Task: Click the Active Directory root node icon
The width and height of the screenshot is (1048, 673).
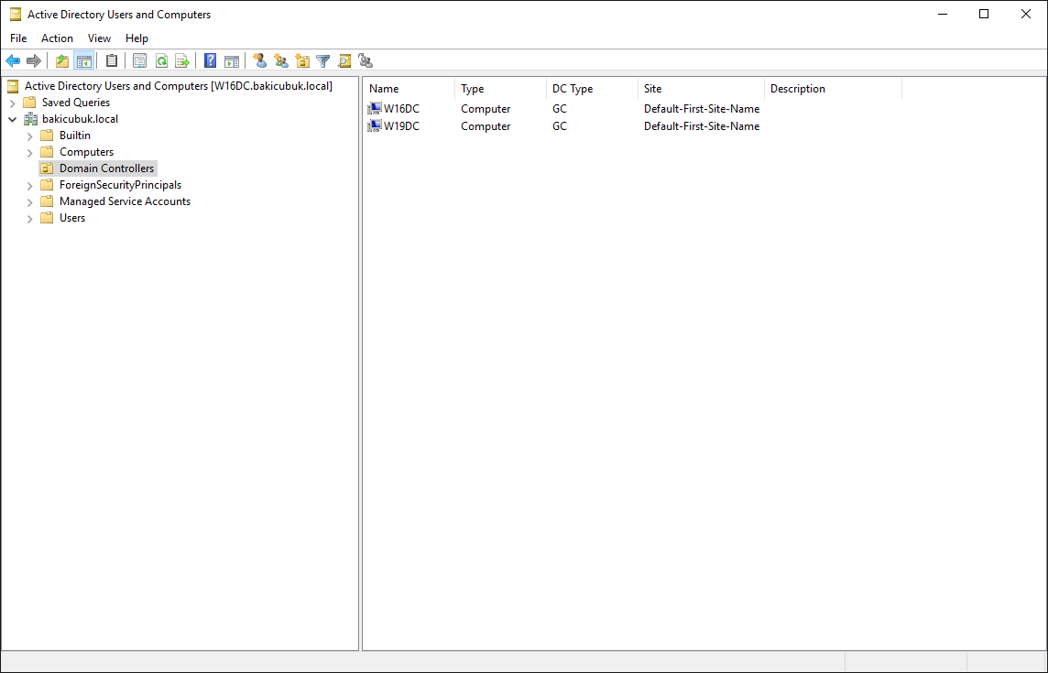Action: [x=14, y=86]
